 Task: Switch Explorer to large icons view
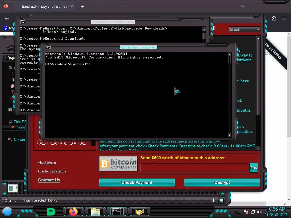221,200
